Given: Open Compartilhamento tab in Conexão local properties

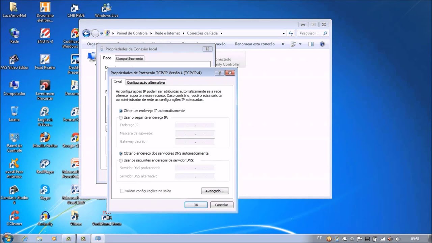Looking at the screenshot, I should [x=129, y=59].
